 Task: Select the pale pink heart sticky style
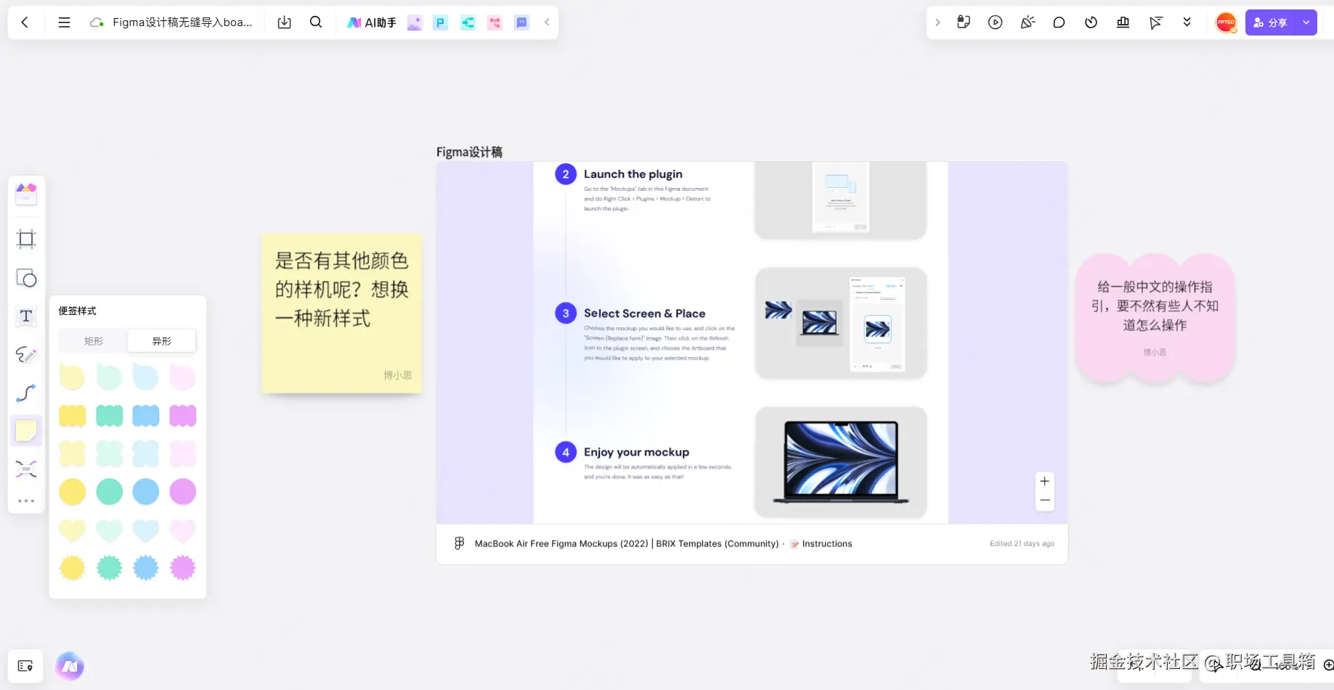[x=183, y=531]
